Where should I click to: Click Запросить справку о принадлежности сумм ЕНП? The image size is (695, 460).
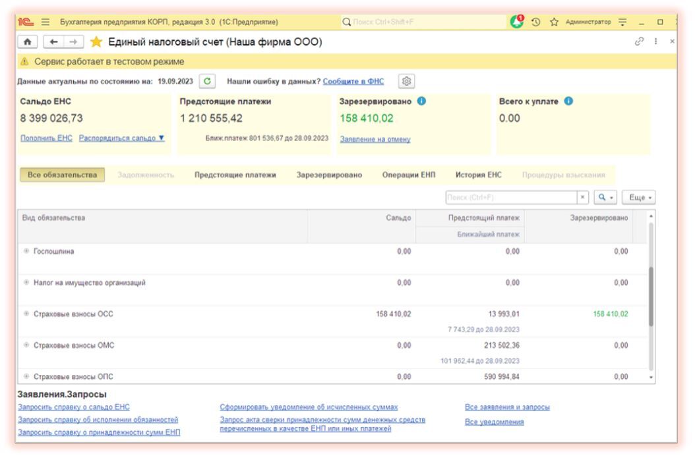[x=99, y=432]
